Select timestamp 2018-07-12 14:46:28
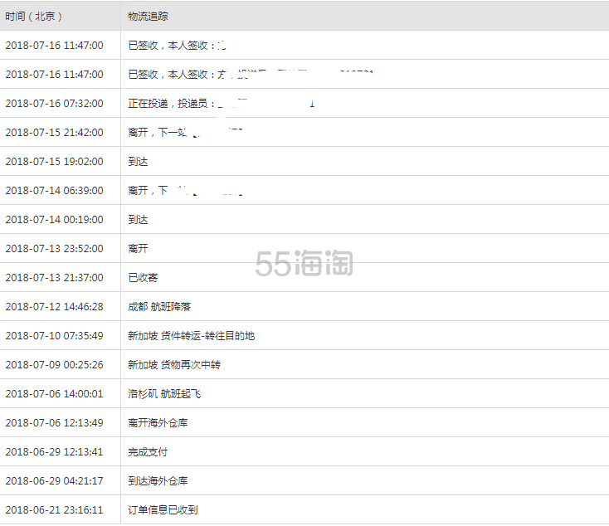Screen dimensions: 609x526 pos(55,306)
